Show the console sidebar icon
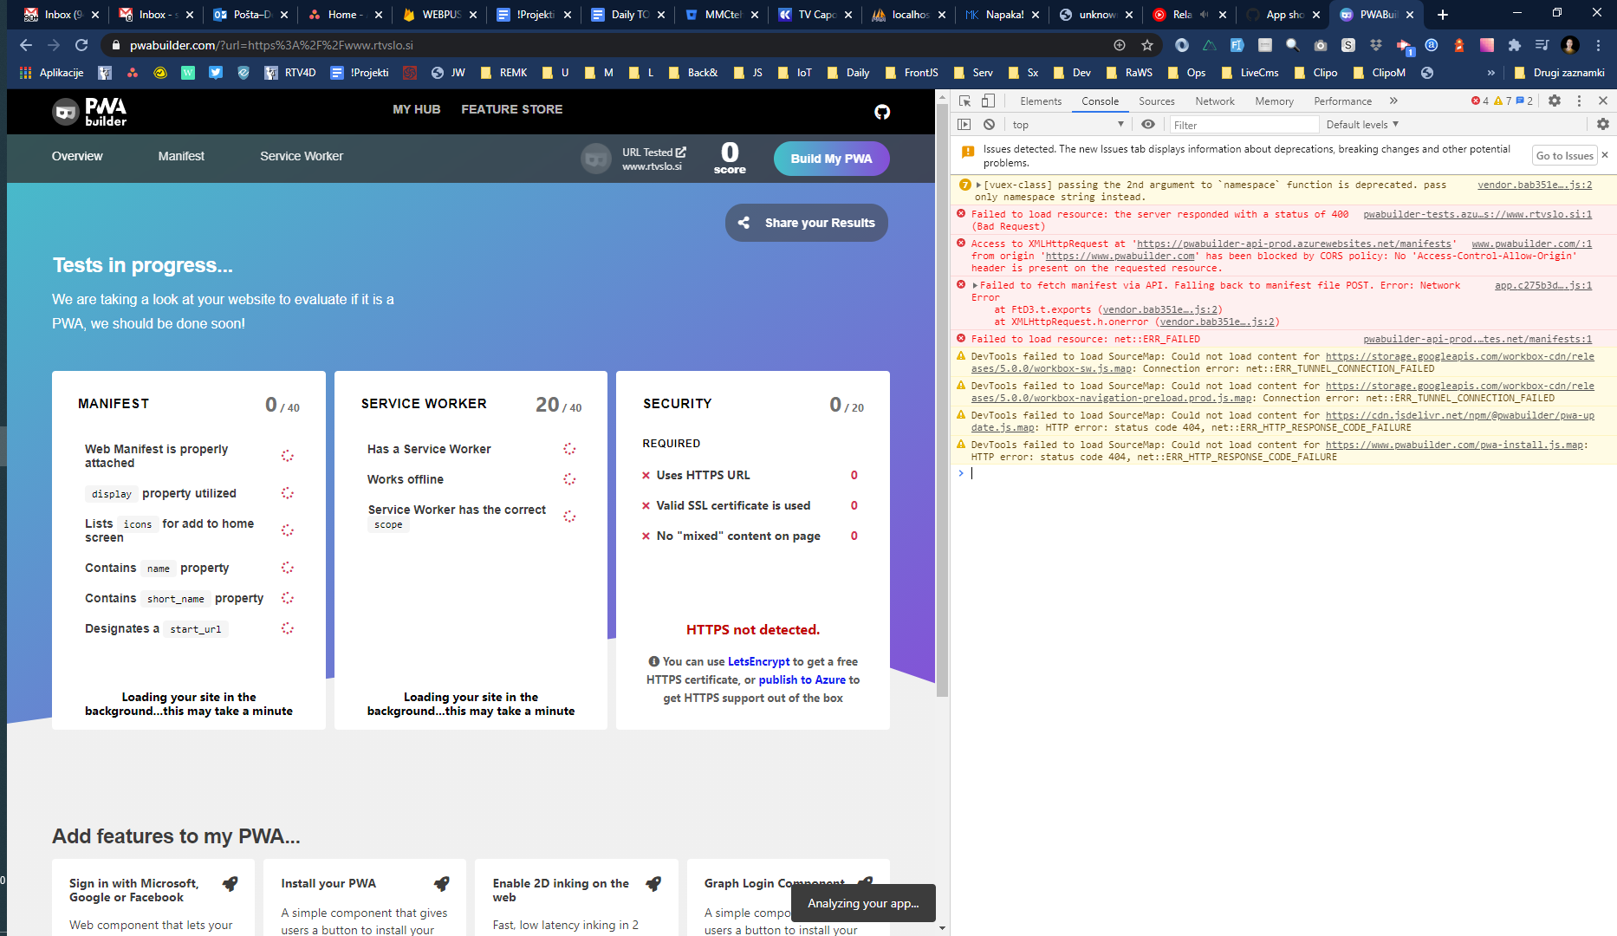 point(964,125)
